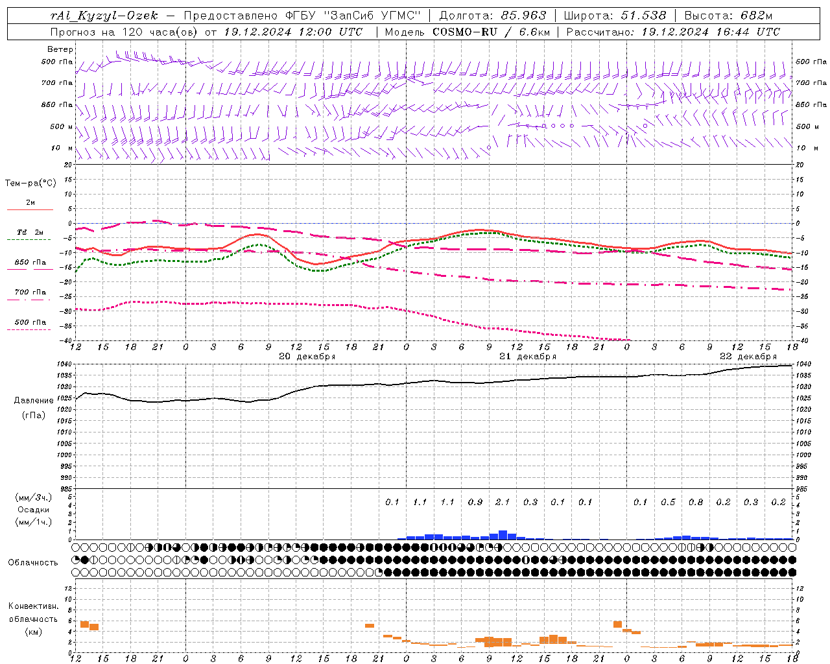This screenshot has height=664, width=830.
Task: Click the Осадки precipitation label
Action: 34,510
